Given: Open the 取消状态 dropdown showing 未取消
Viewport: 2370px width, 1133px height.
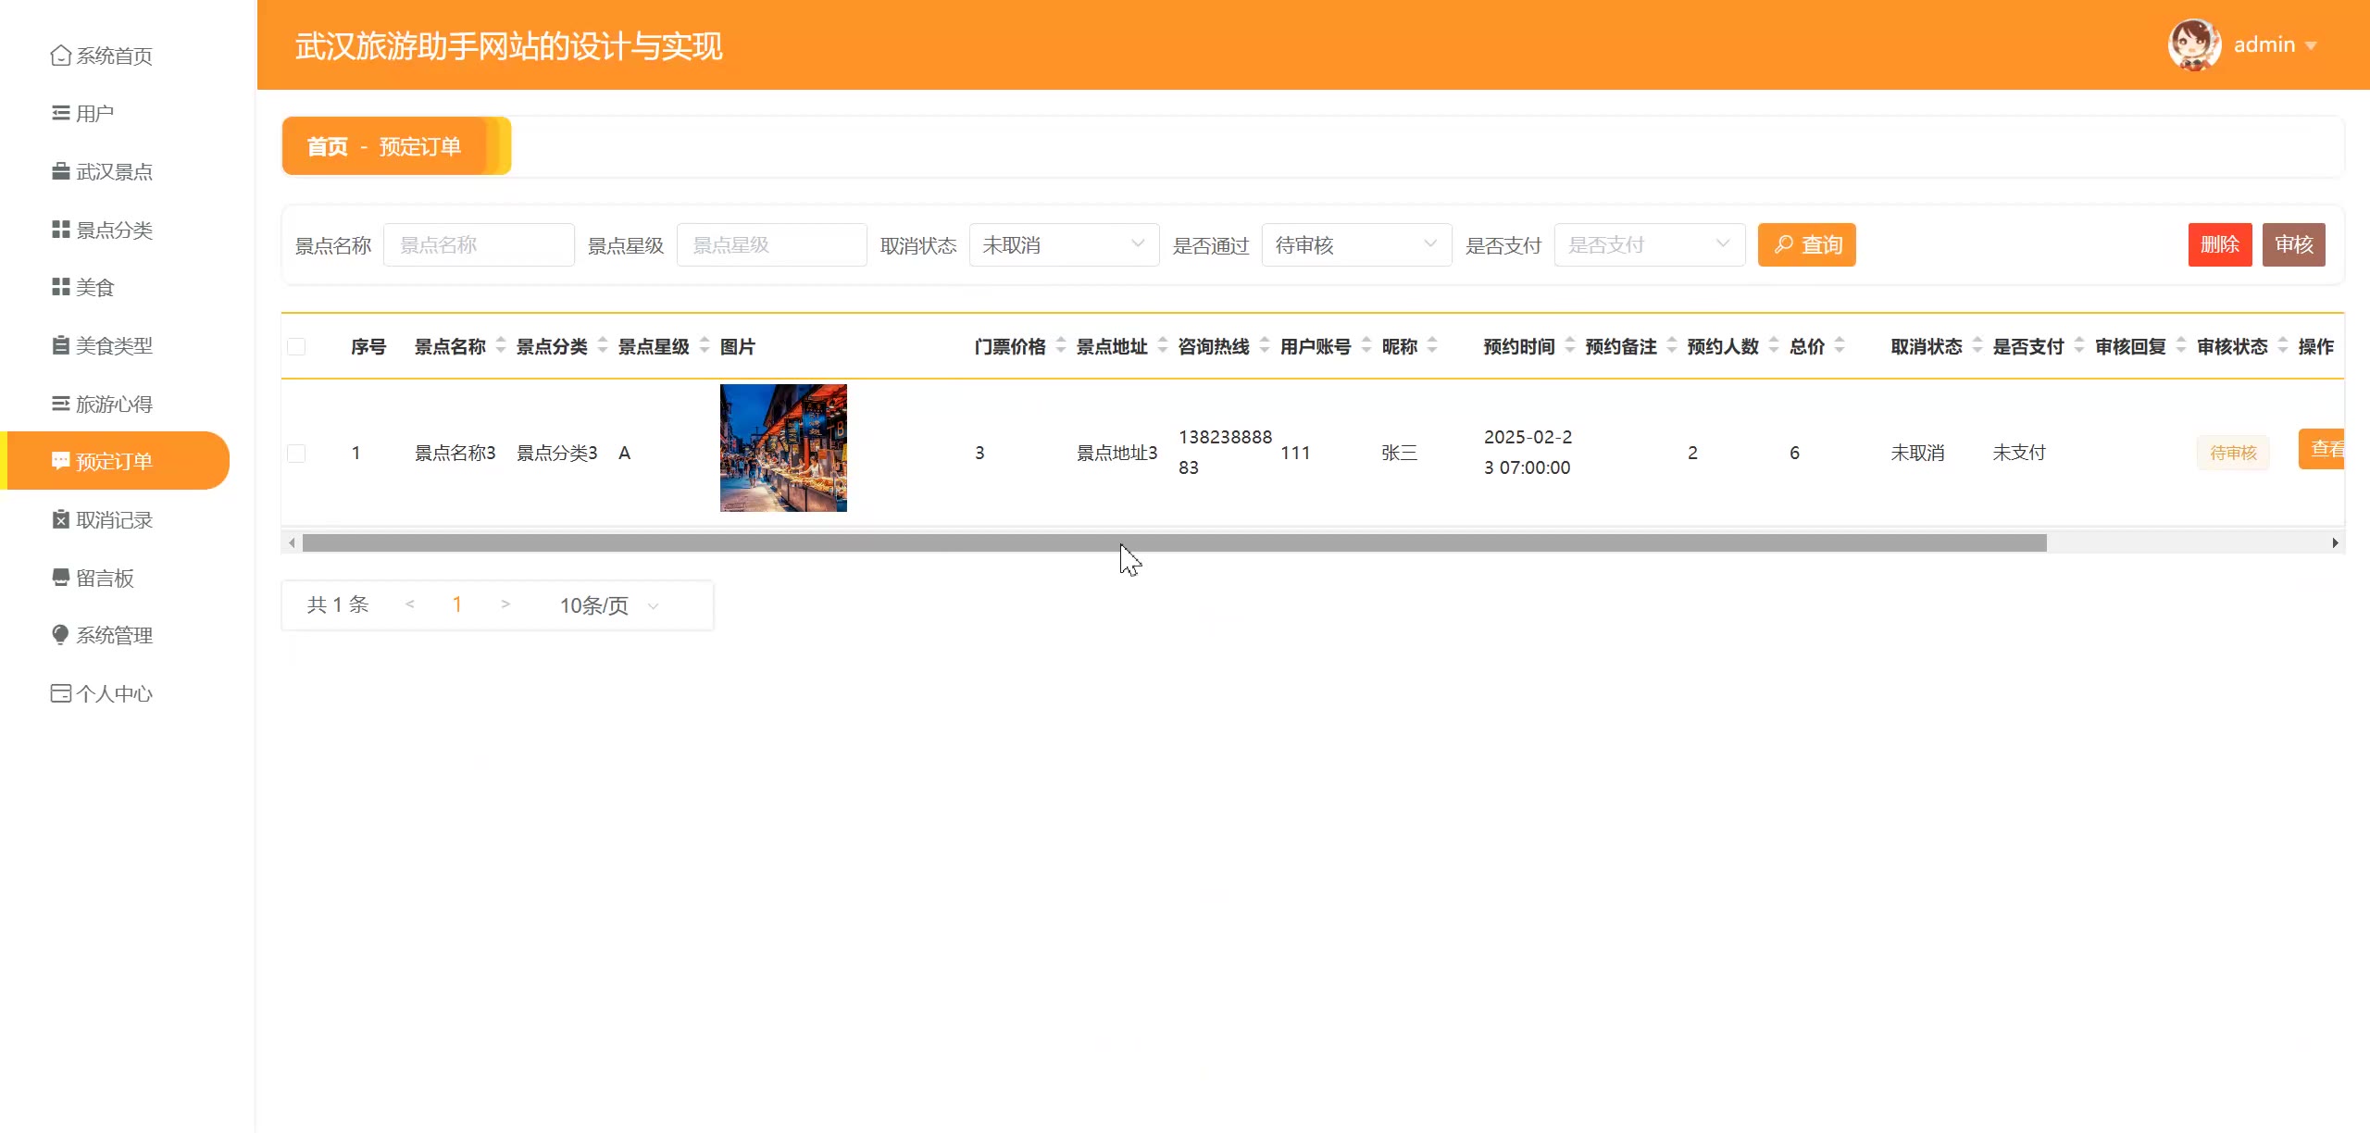Looking at the screenshot, I should tap(1063, 245).
